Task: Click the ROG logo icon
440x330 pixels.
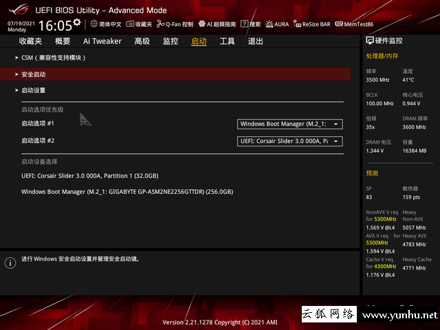Action: click(x=19, y=10)
